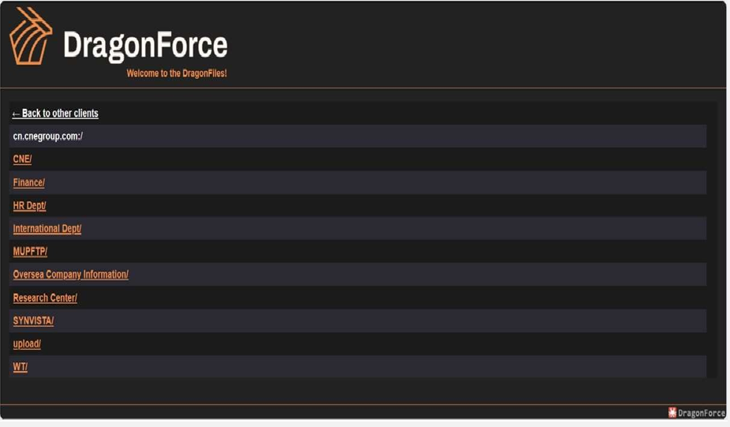Viewport: 730px width, 427px height.
Task: Click the large DragonForce header title
Action: [145, 45]
